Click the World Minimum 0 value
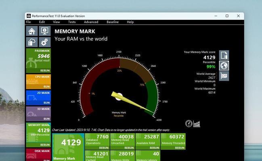This screenshot has height=161, width=262. click(214, 85)
